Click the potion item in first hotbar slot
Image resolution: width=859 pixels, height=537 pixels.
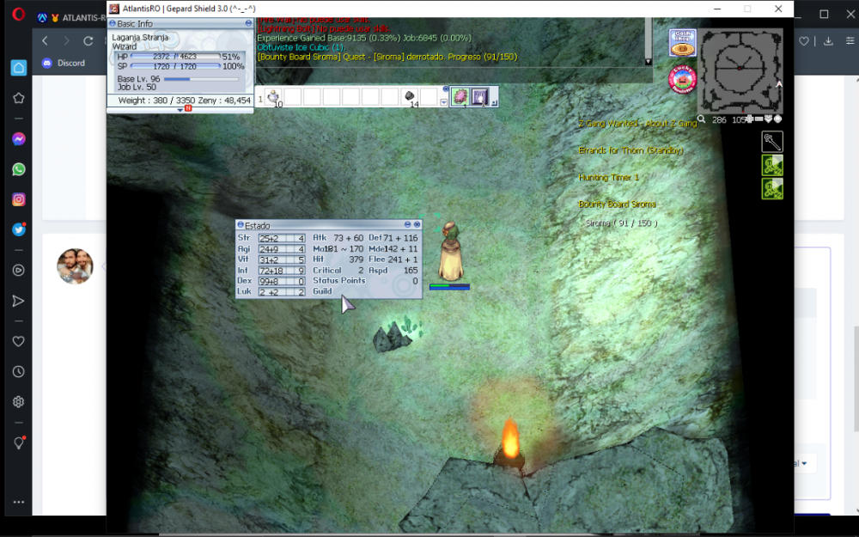tap(274, 97)
